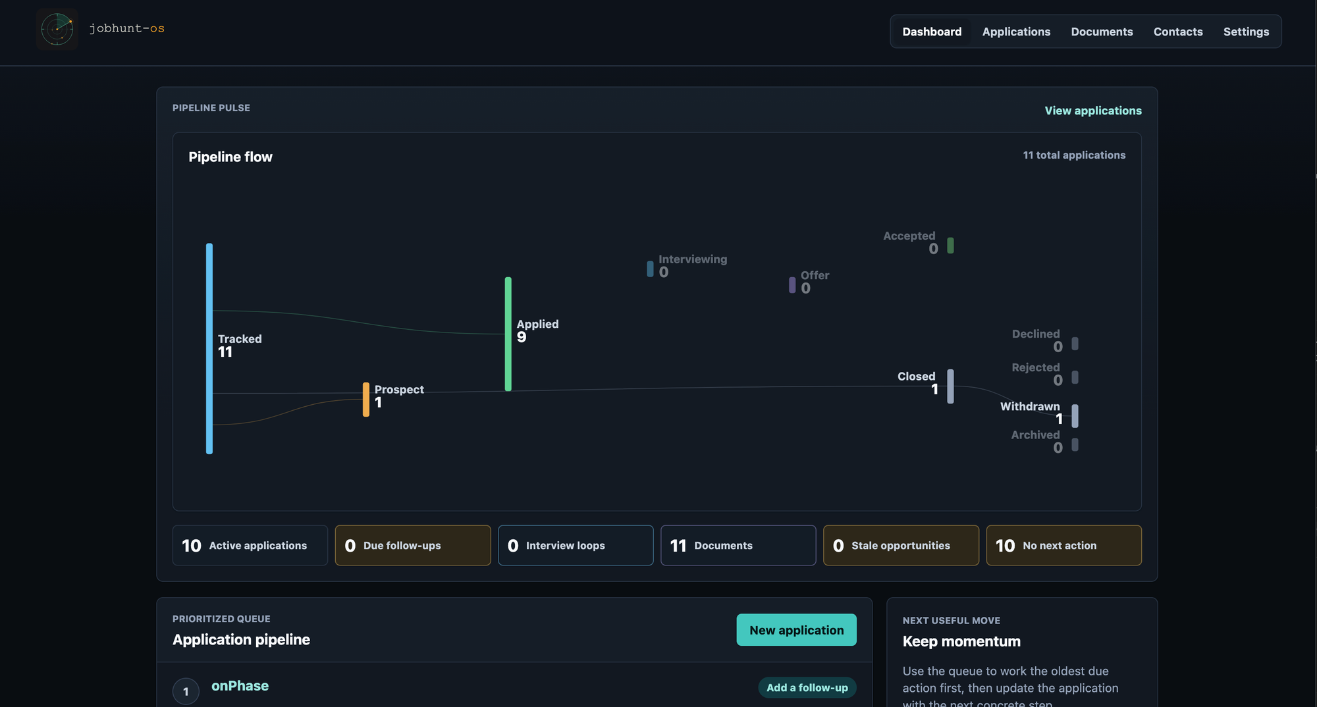Image resolution: width=1317 pixels, height=707 pixels.
Task: Click the orange Prospect node bar
Action: coord(366,399)
